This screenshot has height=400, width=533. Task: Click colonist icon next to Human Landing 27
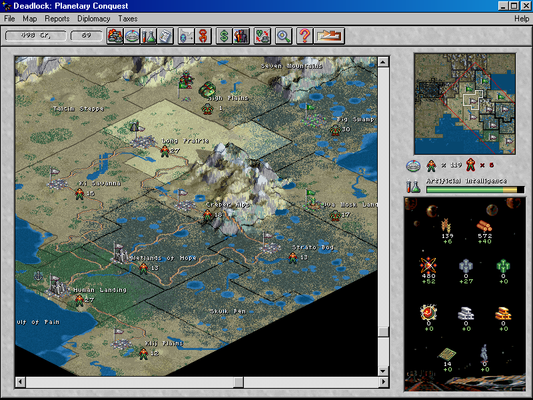[79, 300]
